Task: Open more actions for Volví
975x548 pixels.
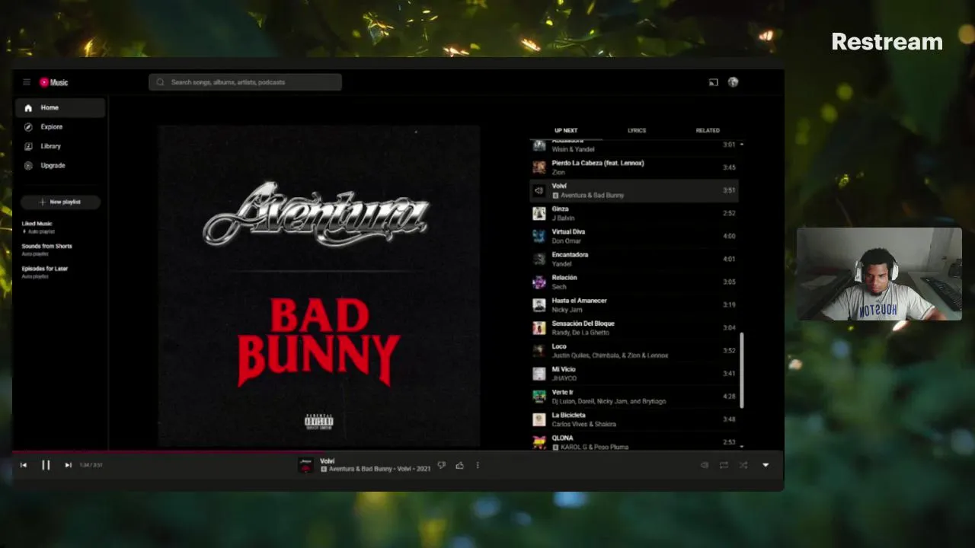Action: [478, 465]
